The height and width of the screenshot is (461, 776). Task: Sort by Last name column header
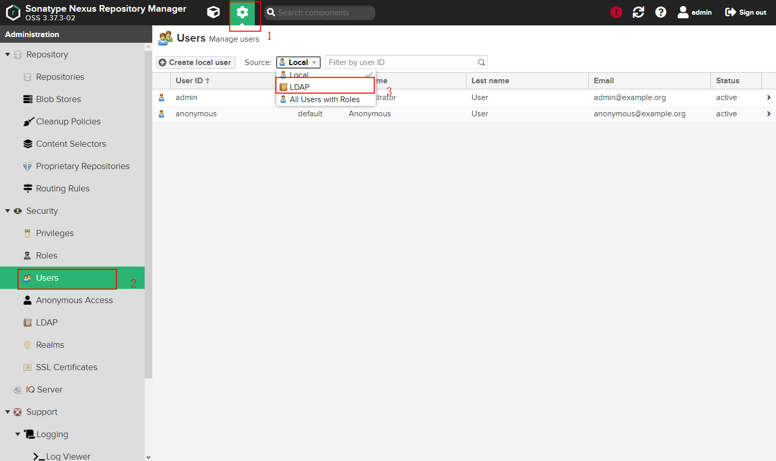pos(527,81)
